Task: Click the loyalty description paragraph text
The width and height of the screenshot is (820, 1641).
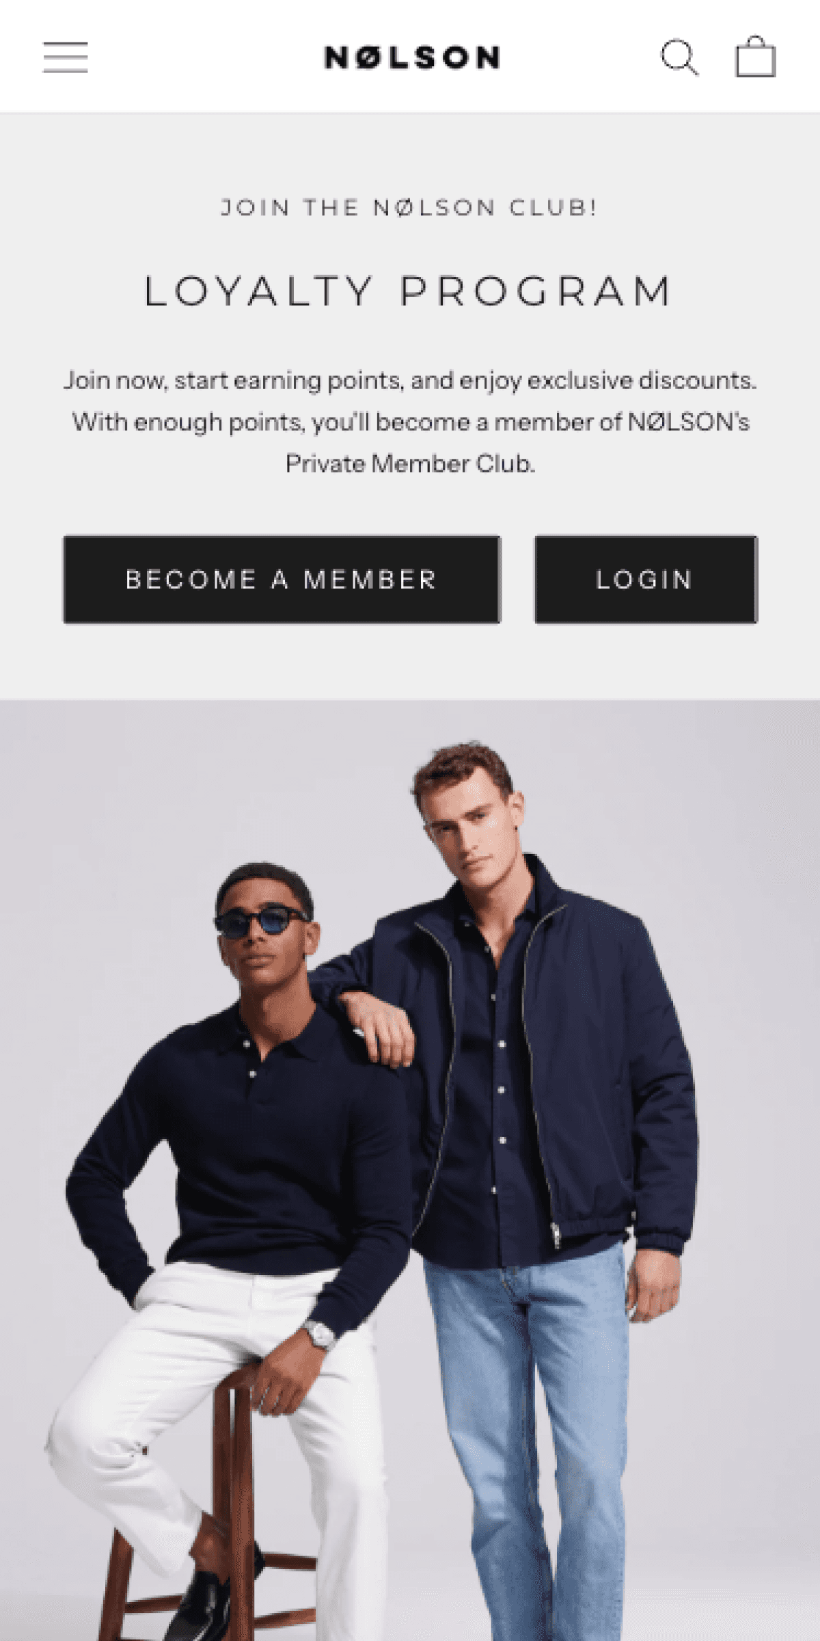Action: [x=410, y=422]
